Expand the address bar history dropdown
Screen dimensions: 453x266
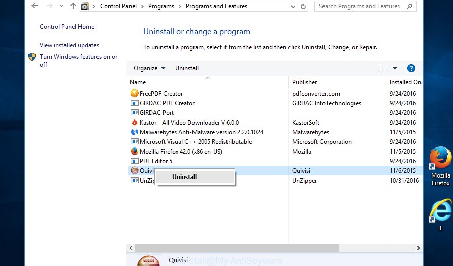(x=293, y=7)
